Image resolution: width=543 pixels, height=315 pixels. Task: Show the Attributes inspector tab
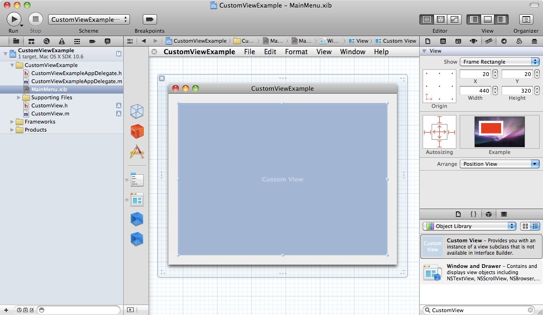pyautogui.click(x=473, y=41)
